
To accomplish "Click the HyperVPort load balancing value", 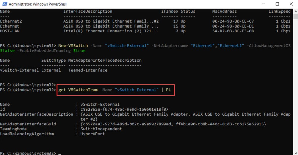I will (x=93, y=134).
